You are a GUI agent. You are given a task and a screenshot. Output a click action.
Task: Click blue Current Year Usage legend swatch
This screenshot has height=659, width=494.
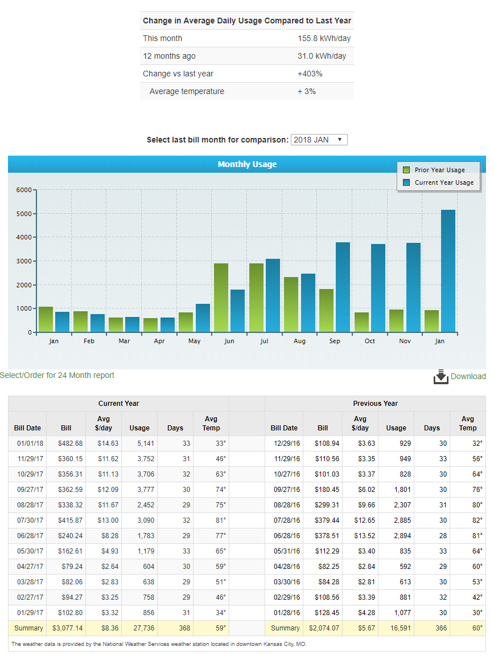pyautogui.click(x=406, y=182)
